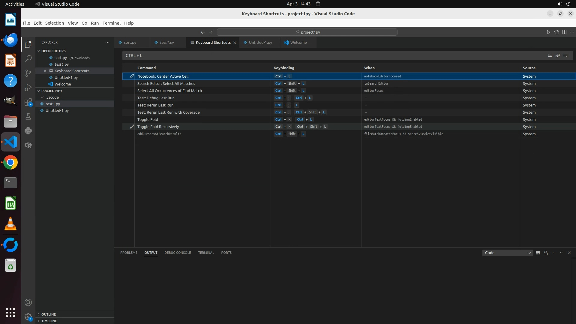This screenshot has width=576, height=324.
Task: Open the Terminal menu
Action: click(111, 23)
